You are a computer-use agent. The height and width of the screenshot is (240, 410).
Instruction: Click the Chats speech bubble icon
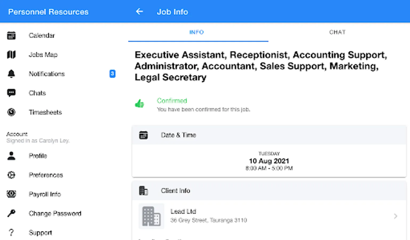click(x=11, y=93)
